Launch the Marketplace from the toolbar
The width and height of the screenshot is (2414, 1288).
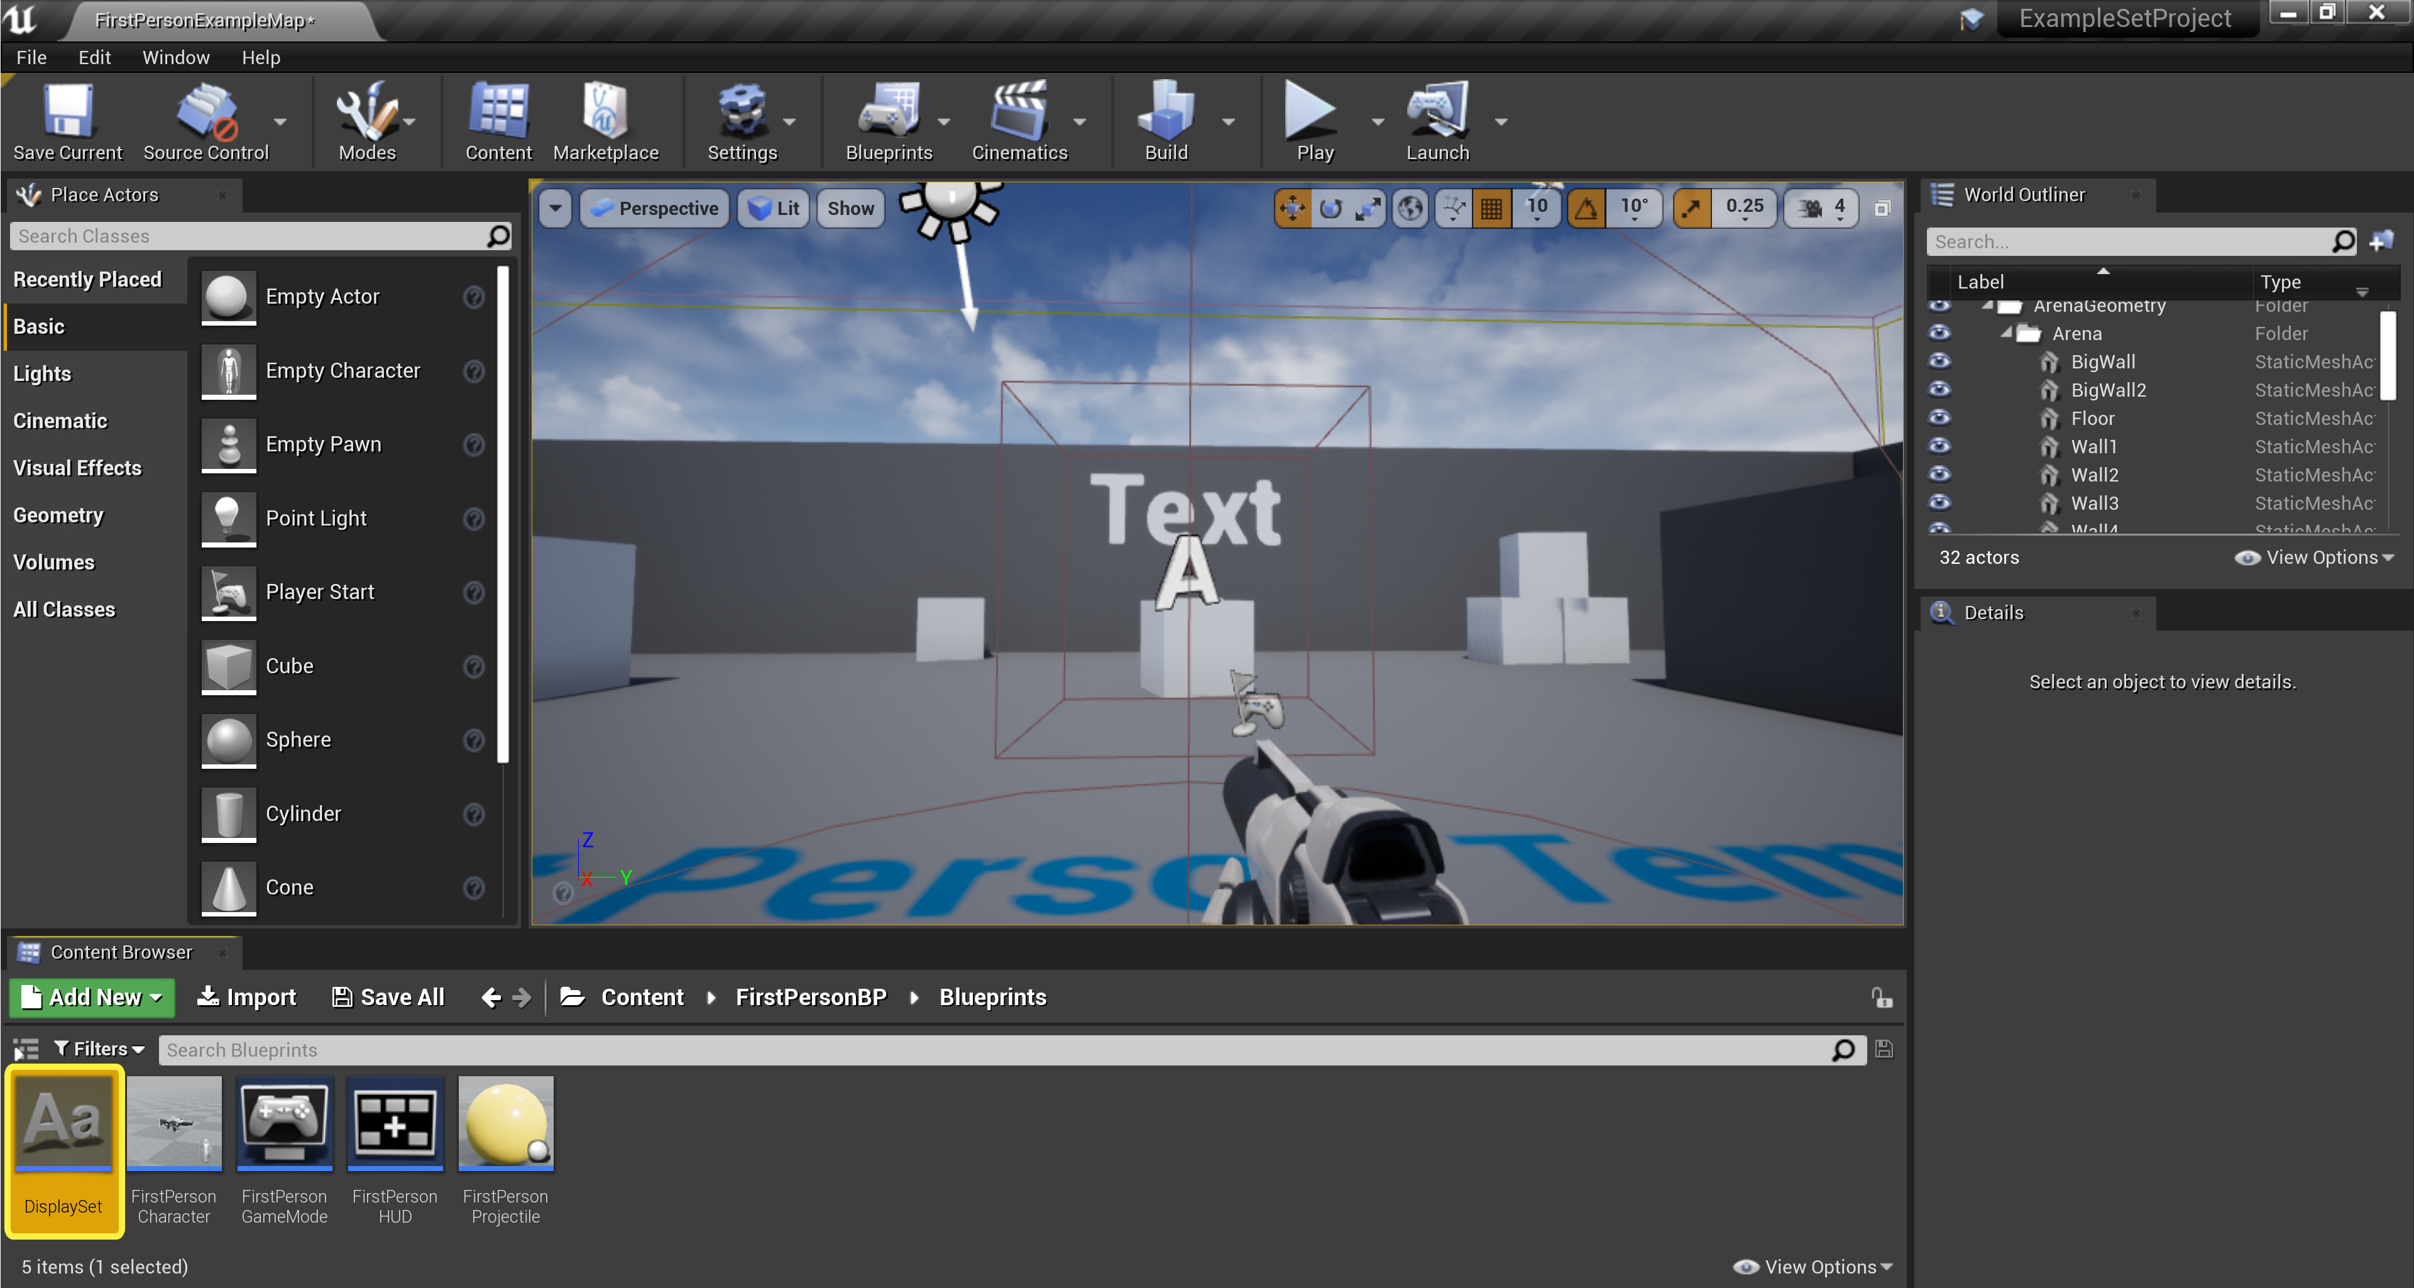605,120
